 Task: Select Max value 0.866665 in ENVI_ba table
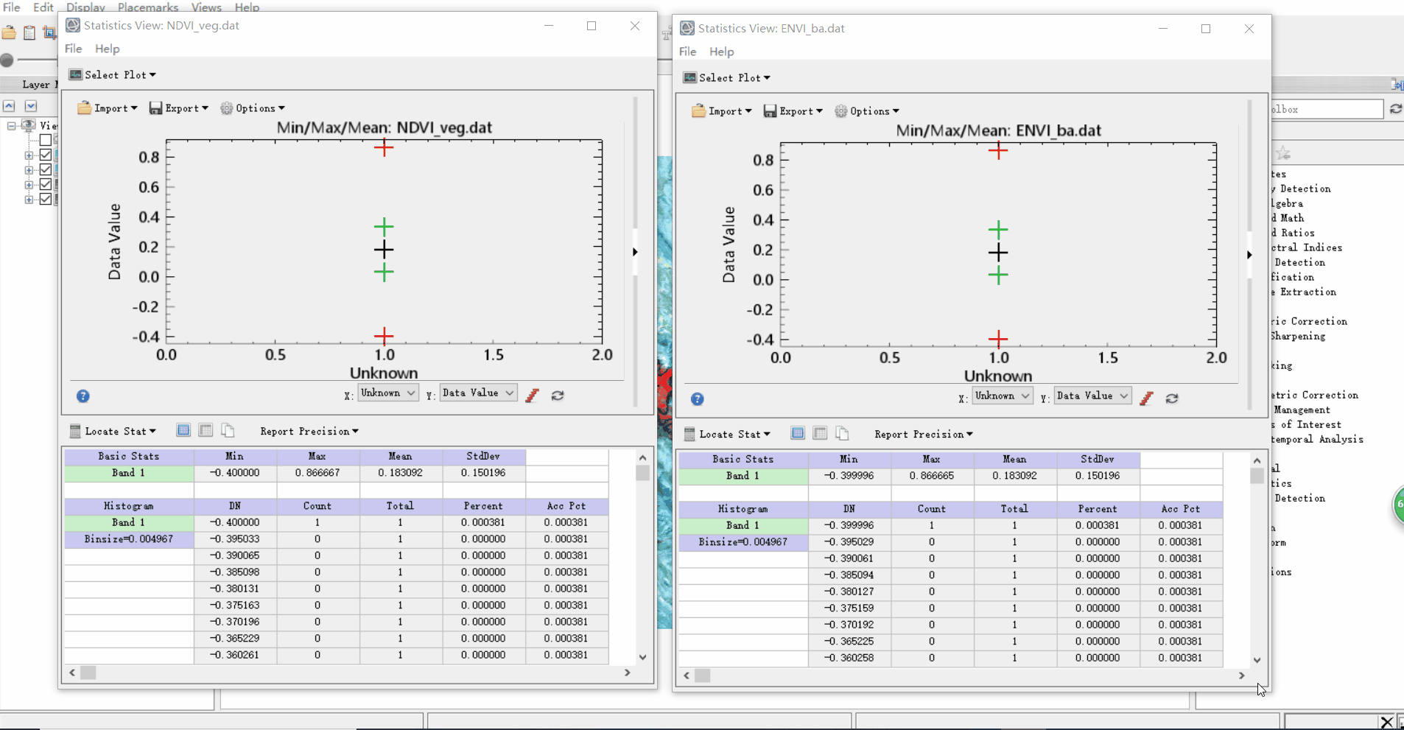tap(932, 476)
